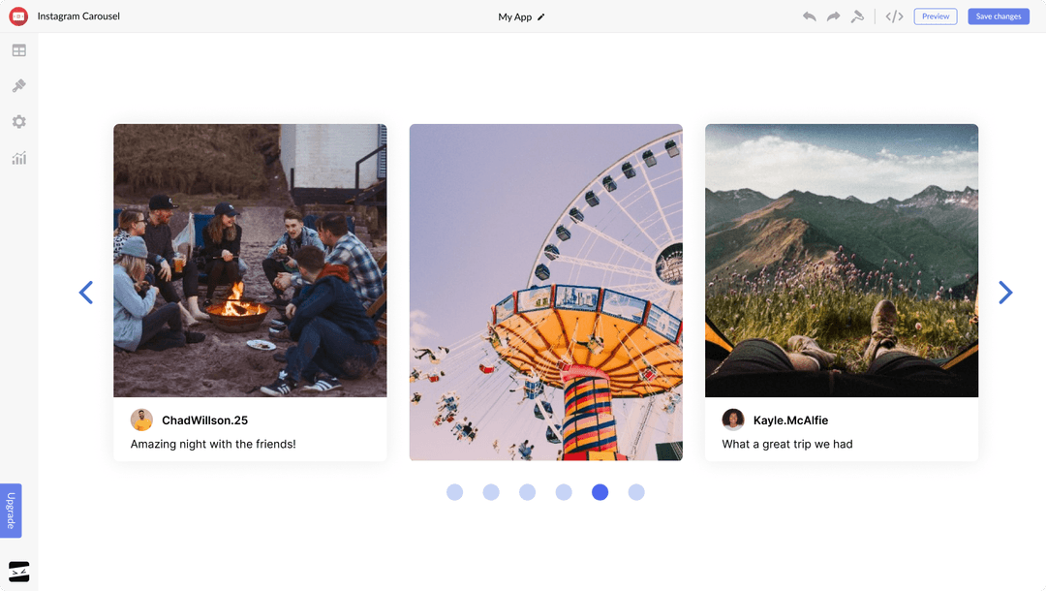Screen dimensions: 1046x591
Task: Go back with the left carousel arrow
Action: coord(86,292)
